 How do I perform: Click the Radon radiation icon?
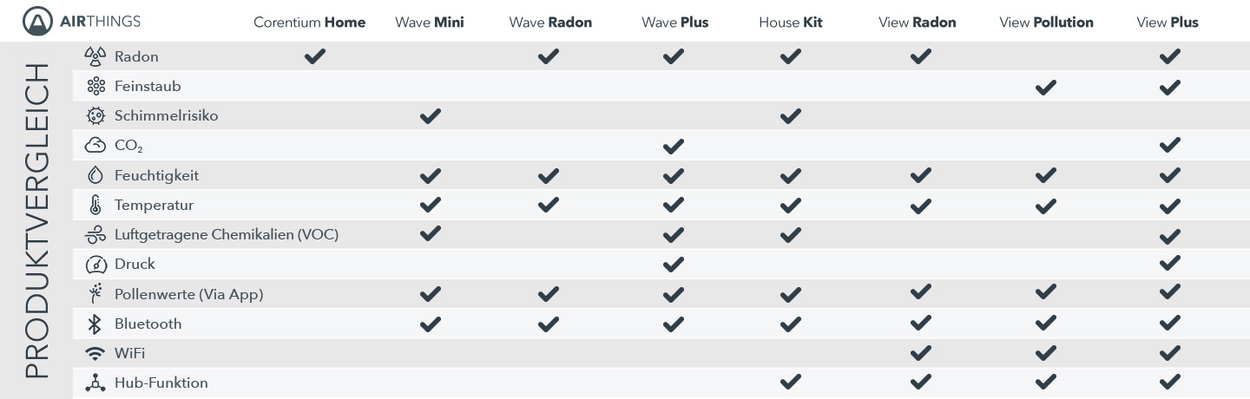[95, 57]
